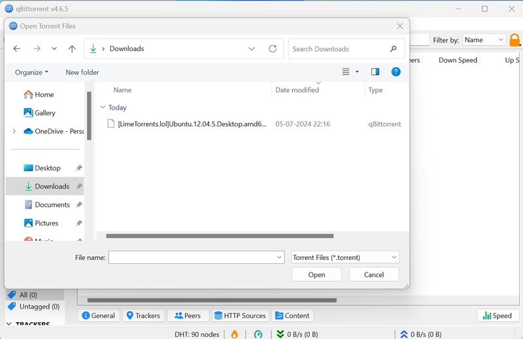Switch to the Content tab
The height and width of the screenshot is (339, 523).
[x=292, y=315]
